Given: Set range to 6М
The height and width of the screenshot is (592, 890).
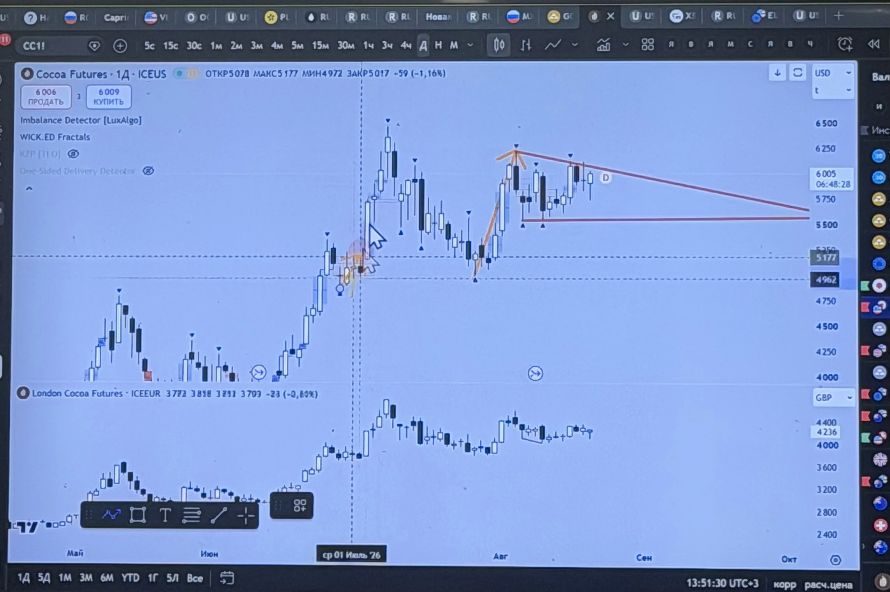Looking at the screenshot, I should [x=107, y=578].
